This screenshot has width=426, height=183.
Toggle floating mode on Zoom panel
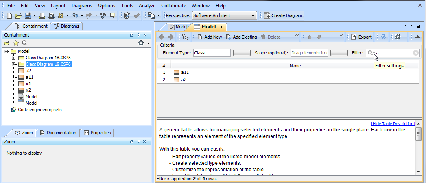pos(131,142)
